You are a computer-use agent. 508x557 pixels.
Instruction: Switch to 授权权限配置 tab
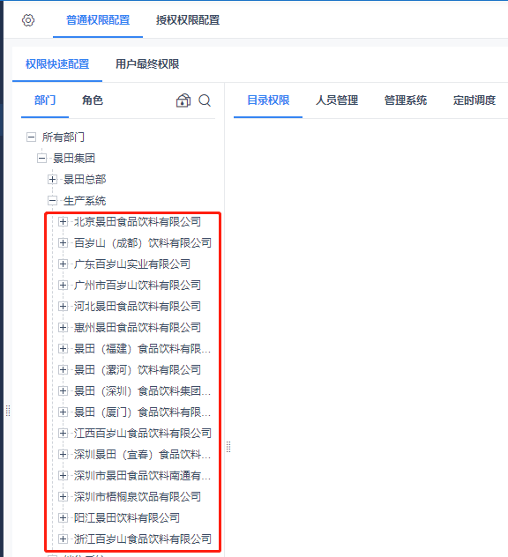point(188,20)
